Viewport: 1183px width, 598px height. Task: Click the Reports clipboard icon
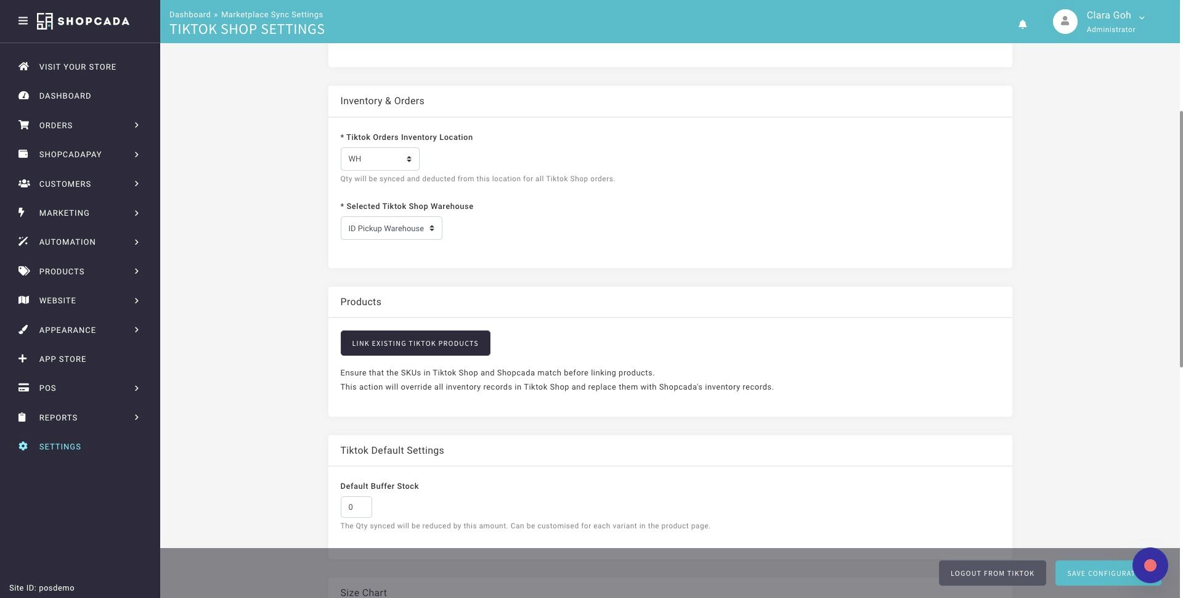pos(22,417)
